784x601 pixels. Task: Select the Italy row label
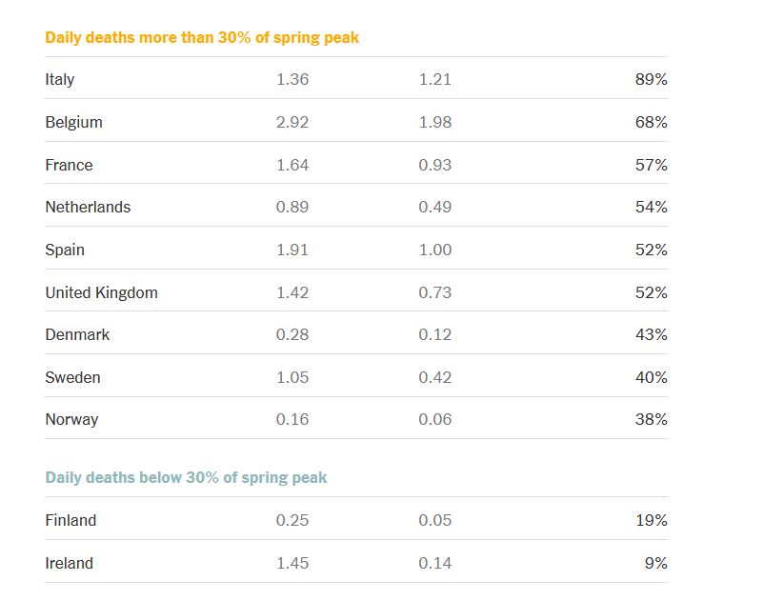[60, 80]
